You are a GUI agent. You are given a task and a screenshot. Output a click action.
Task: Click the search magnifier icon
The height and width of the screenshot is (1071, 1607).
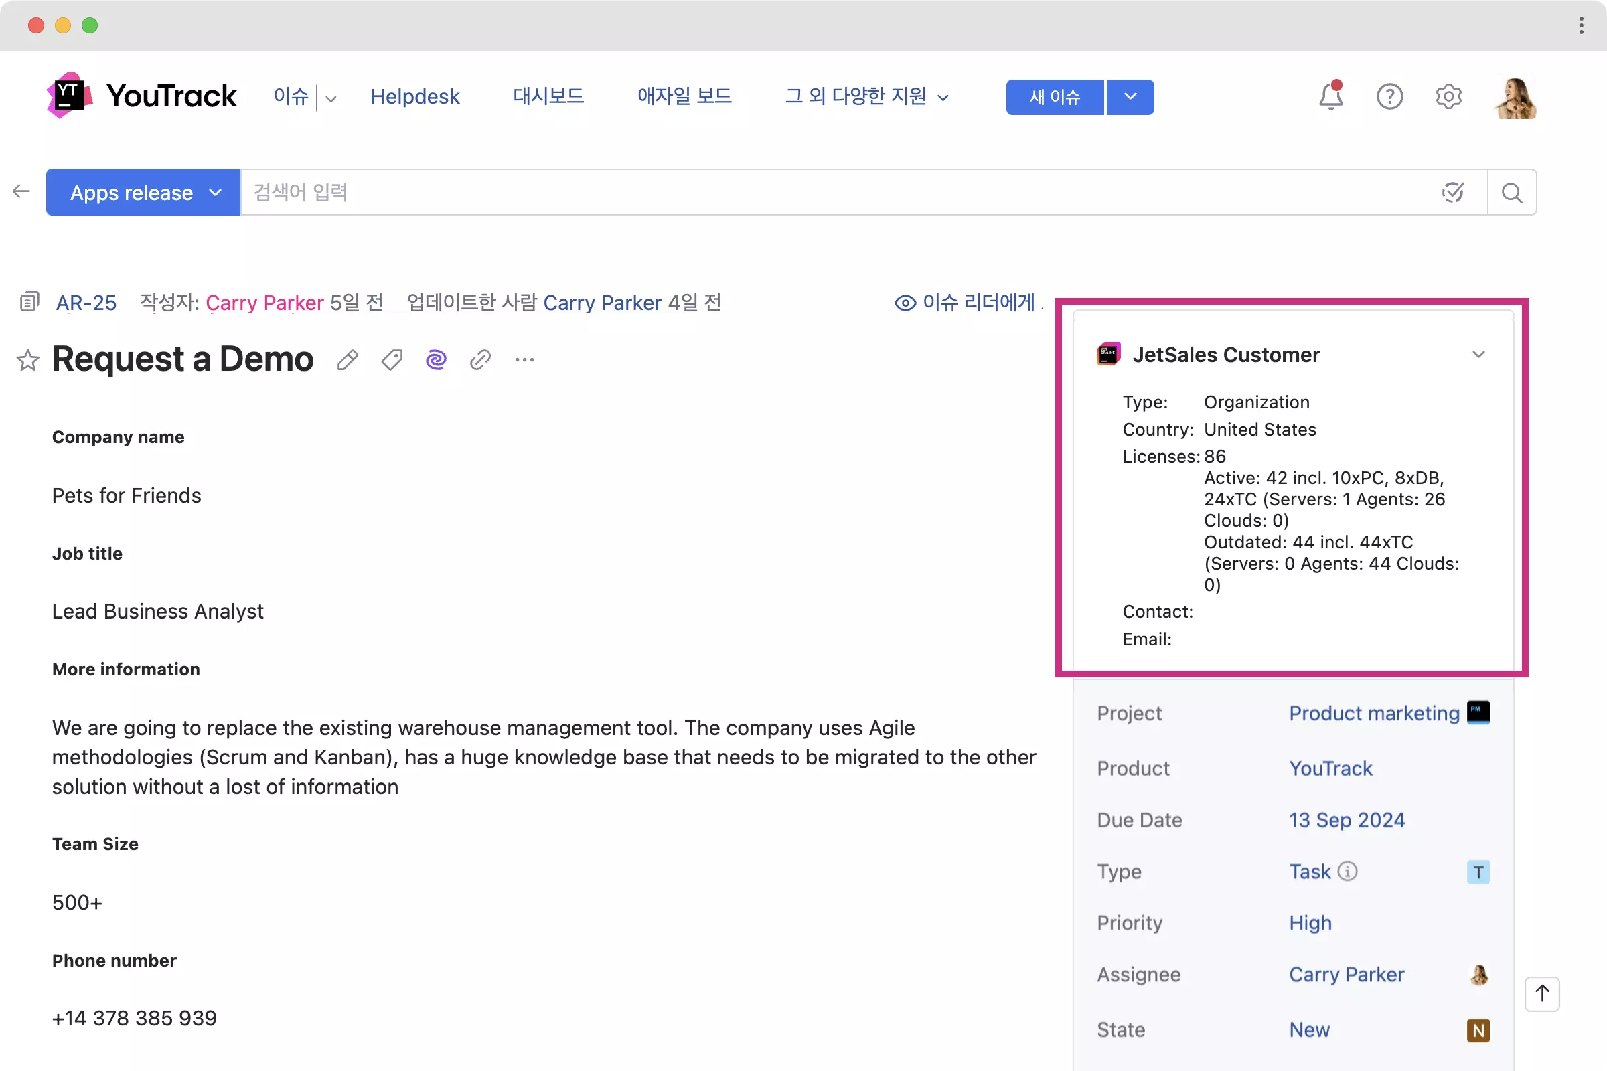coord(1511,193)
